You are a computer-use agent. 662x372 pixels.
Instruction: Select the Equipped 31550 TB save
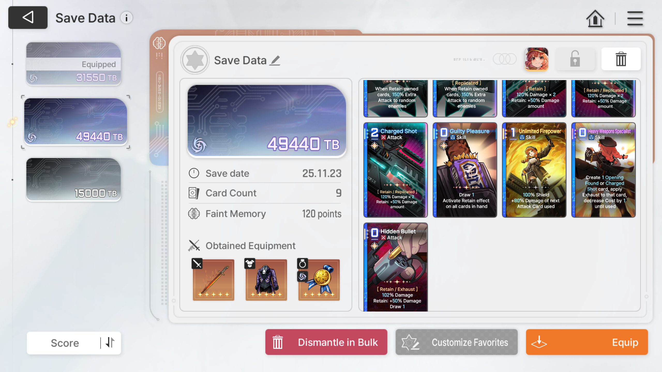pos(73,64)
